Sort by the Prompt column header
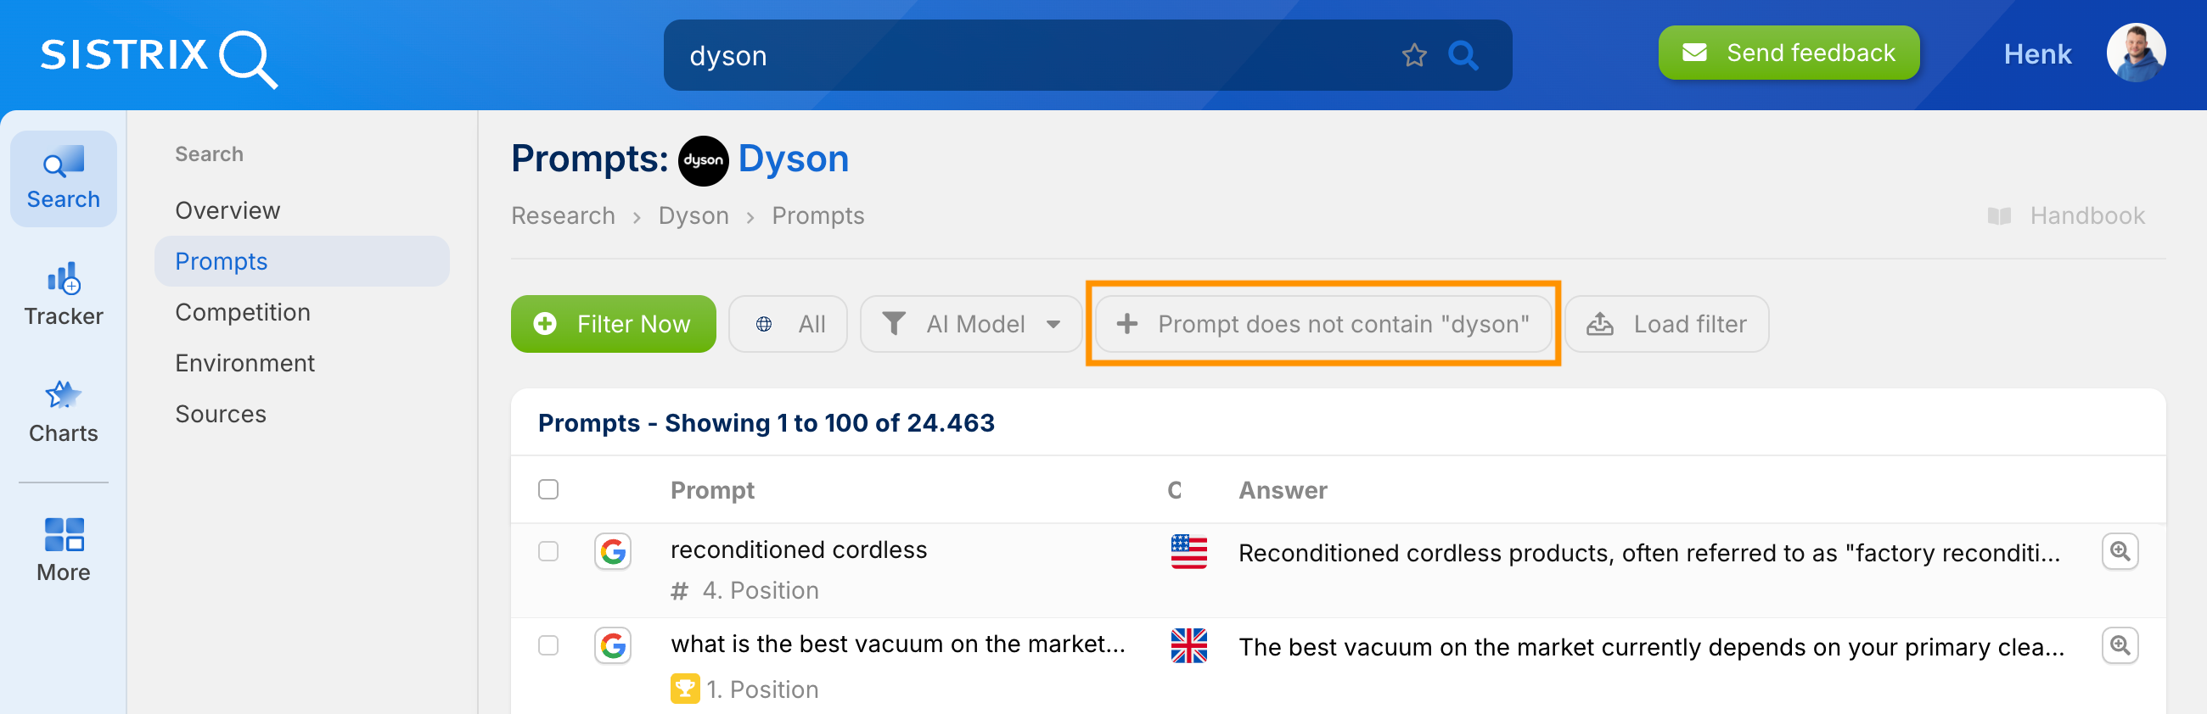2207x714 pixels. pyautogui.click(x=712, y=490)
